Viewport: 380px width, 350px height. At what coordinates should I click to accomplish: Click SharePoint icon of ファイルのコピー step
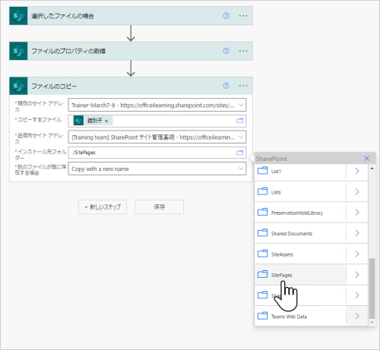[18, 86]
